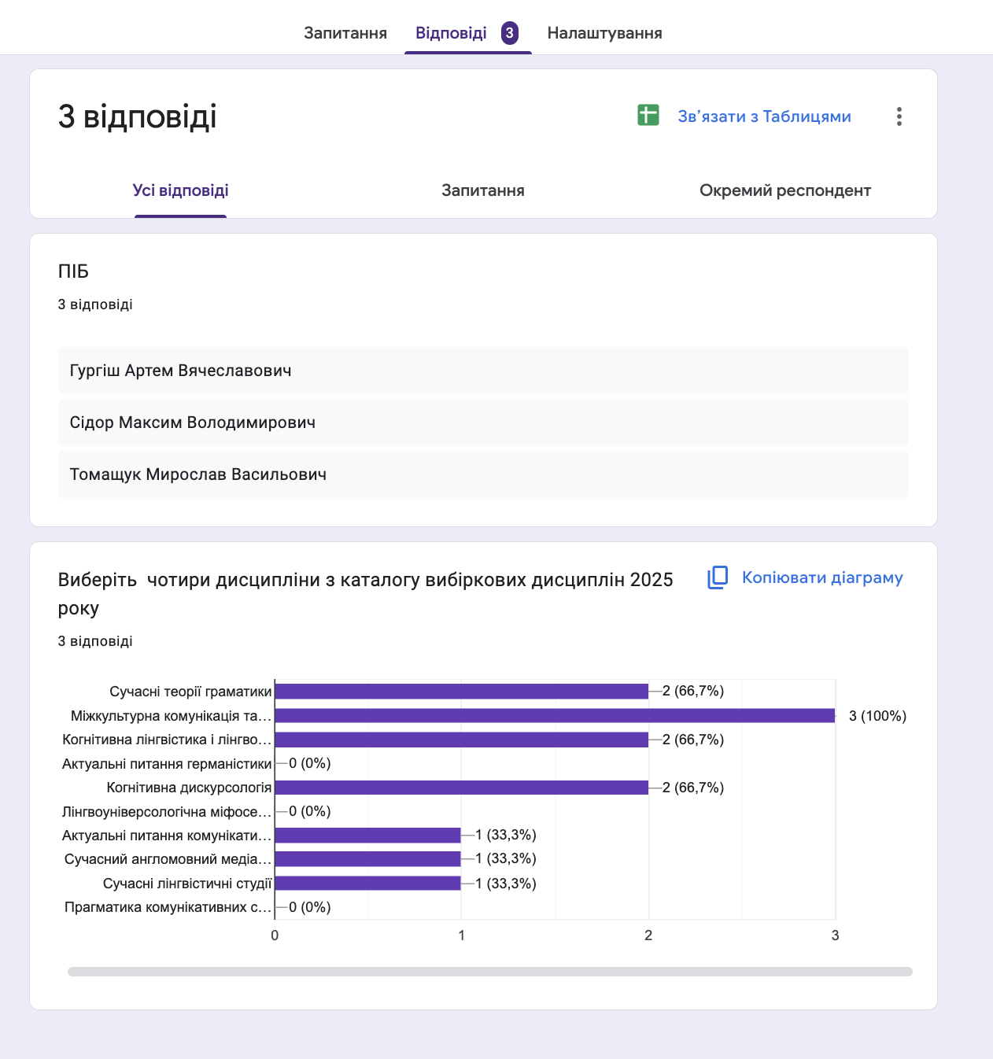Image resolution: width=993 pixels, height=1059 pixels.
Task: Click the Виберіть чотири дисципліни question title
Action: point(365,594)
